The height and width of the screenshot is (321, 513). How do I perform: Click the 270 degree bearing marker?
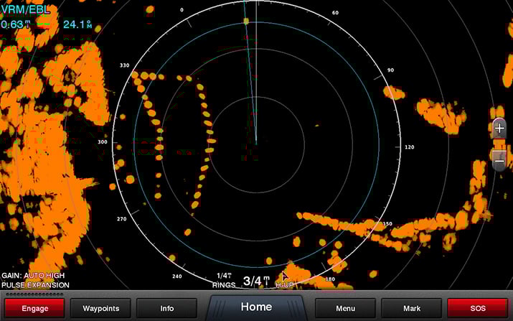pos(121,219)
